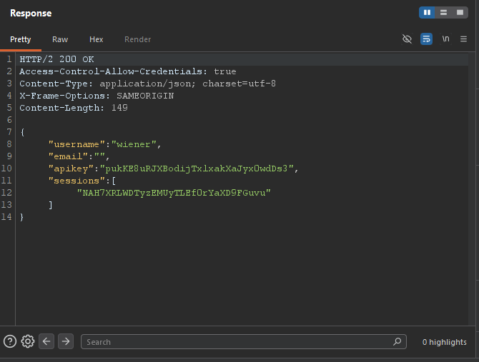Toggle show \n newline characters

coord(445,39)
